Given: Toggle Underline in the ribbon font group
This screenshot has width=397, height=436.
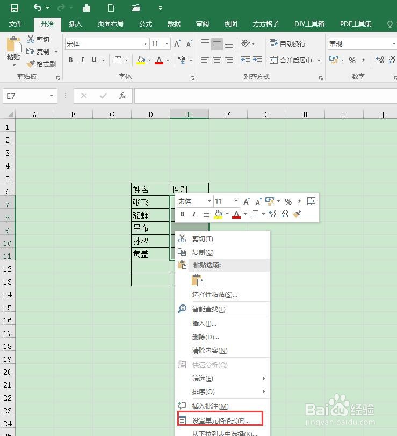Looking at the screenshot, I should click(95, 60).
